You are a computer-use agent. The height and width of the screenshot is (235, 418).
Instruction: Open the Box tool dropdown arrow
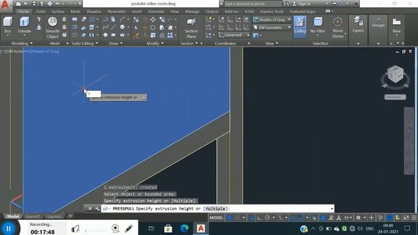click(7, 35)
